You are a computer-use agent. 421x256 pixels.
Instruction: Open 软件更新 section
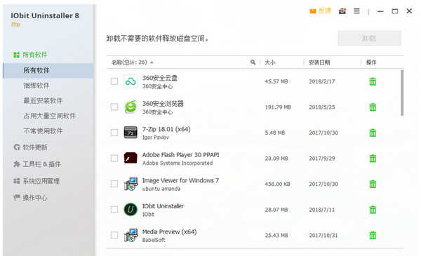[x=35, y=147]
